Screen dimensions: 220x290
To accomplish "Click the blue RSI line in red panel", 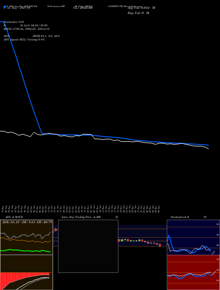I will point(189,275).
